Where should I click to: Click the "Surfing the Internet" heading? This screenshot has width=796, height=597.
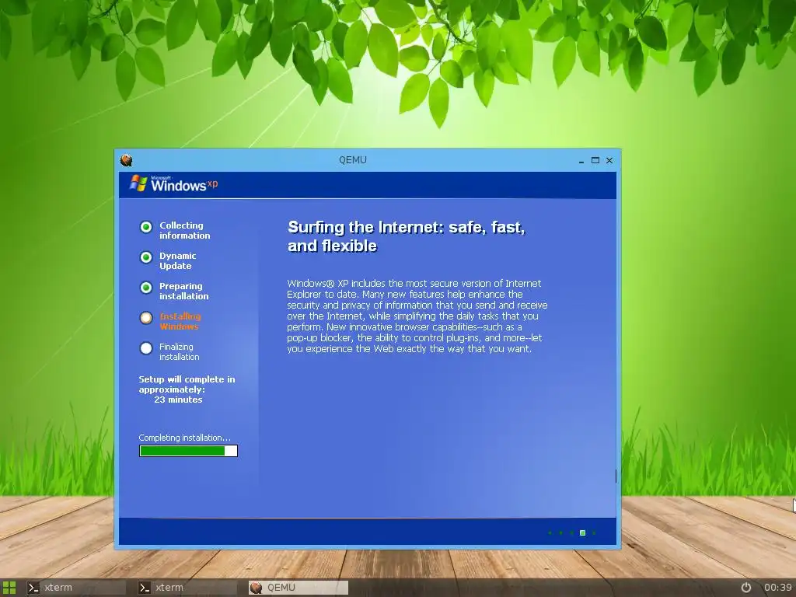tap(406, 236)
